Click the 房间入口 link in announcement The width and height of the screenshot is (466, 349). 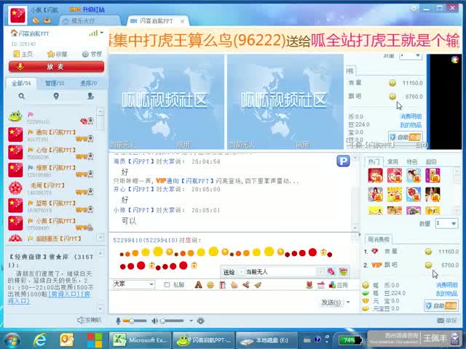click(x=64, y=294)
